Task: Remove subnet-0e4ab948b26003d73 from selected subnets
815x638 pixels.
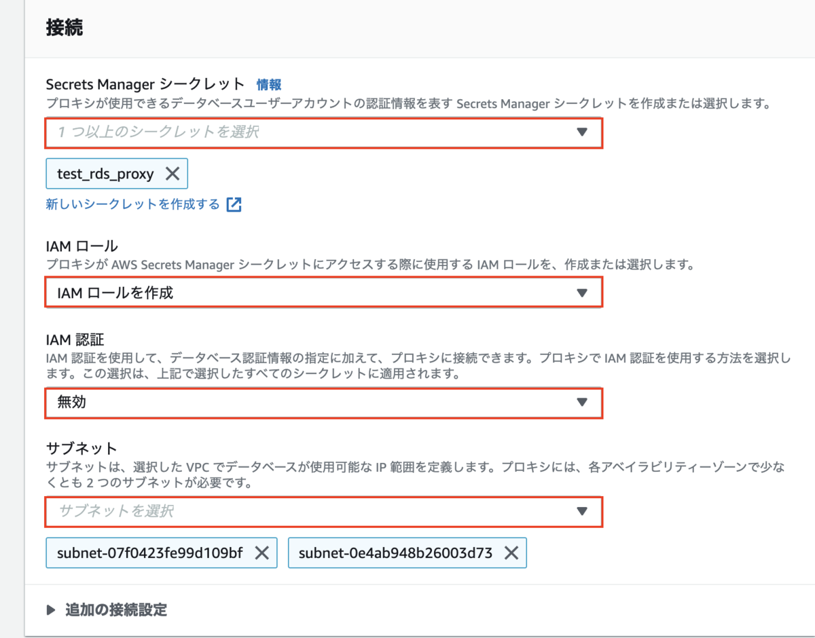Action: tap(511, 552)
